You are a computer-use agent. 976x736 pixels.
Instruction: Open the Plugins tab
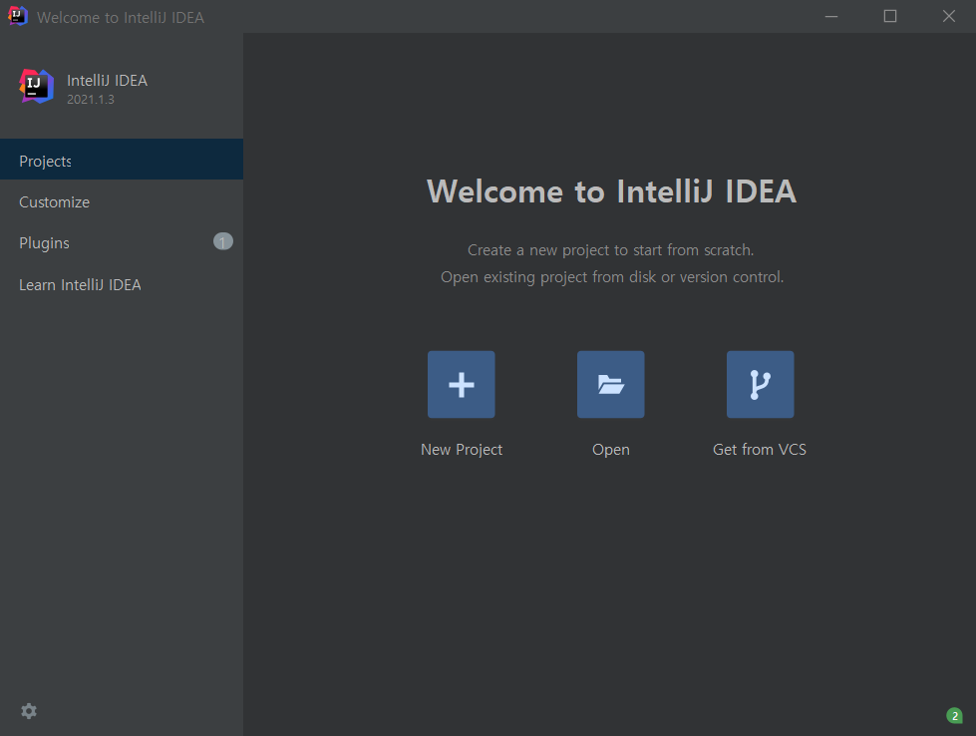[122, 243]
